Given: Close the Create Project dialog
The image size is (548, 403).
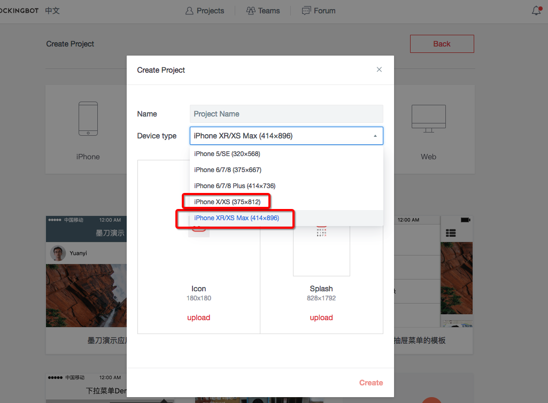Looking at the screenshot, I should point(379,69).
